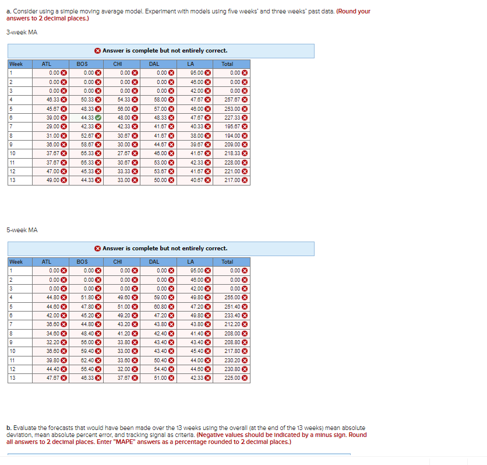Select the Week column header in 3-week table
Image resolution: width=487 pixels, height=465 pixels.
click(16, 64)
